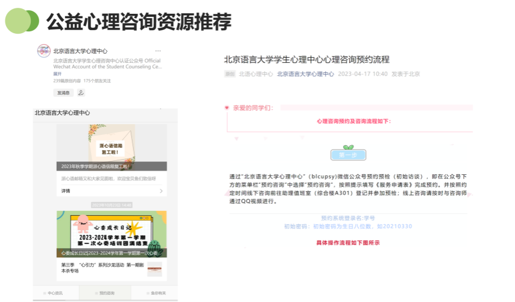Screen dimensions: 515x302
Task: Open the three-dot more options menu
Action: 158,51
